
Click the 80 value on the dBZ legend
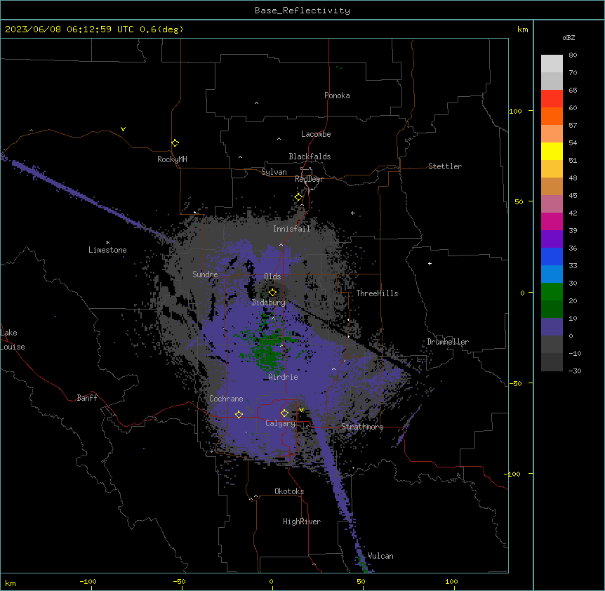pos(573,55)
